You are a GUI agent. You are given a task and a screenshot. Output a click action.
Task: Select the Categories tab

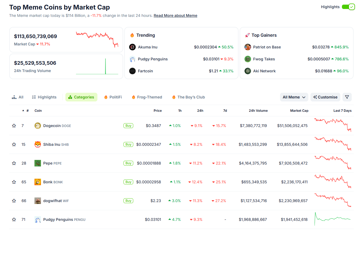pyautogui.click(x=81, y=97)
